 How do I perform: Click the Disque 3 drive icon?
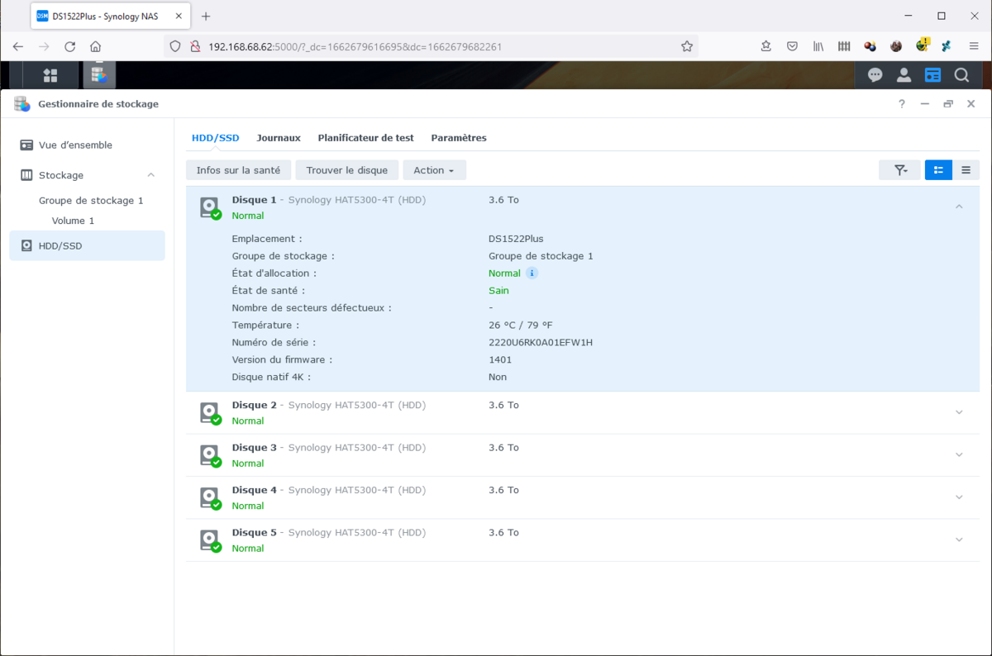[210, 455]
